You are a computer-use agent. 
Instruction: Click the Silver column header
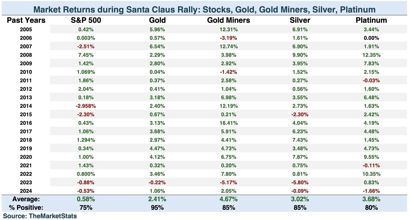pyautogui.click(x=299, y=20)
